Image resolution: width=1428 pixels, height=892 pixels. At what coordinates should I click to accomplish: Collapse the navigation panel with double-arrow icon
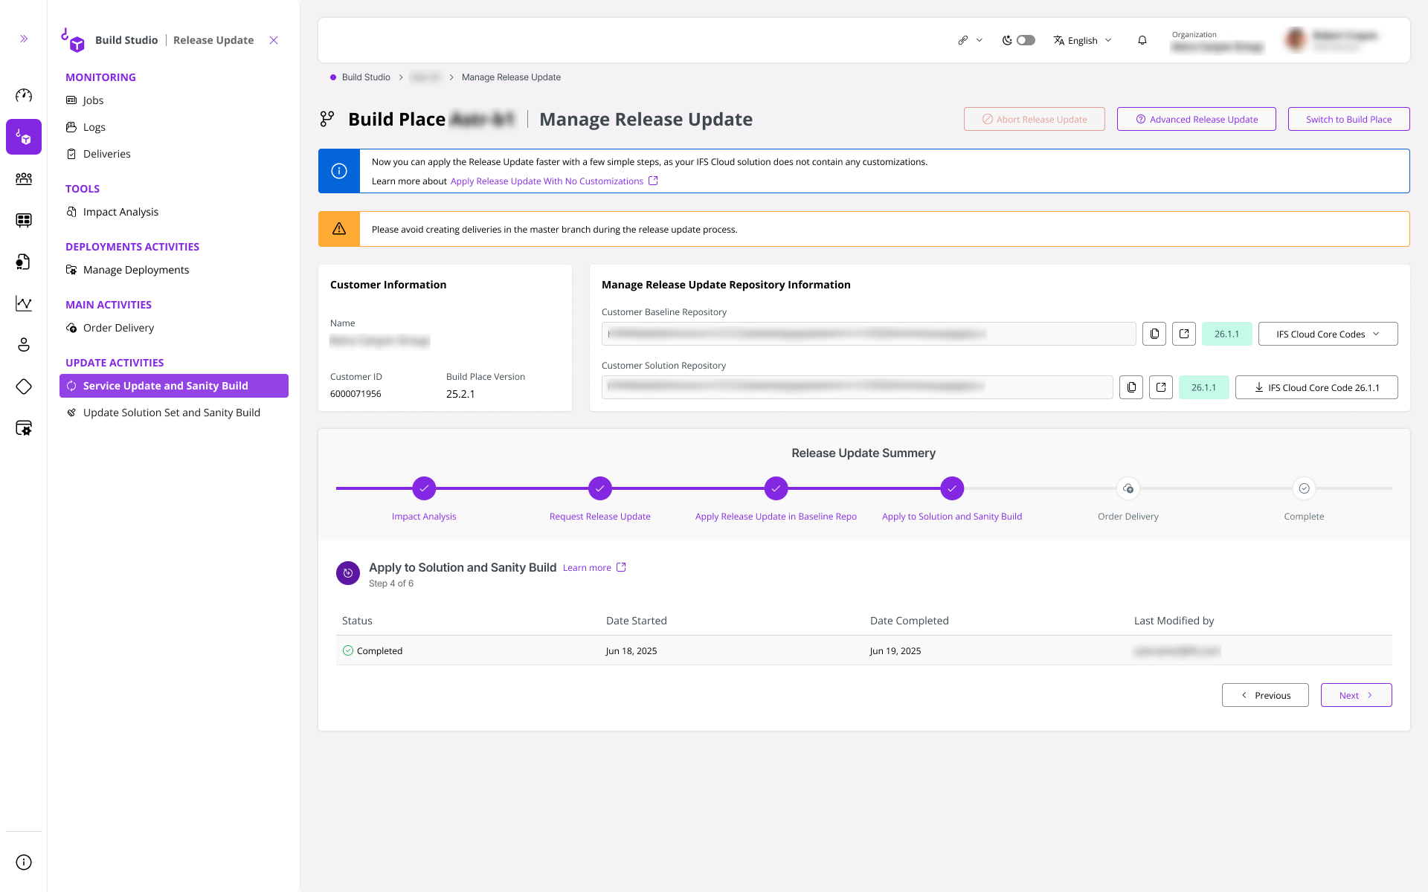23,38
